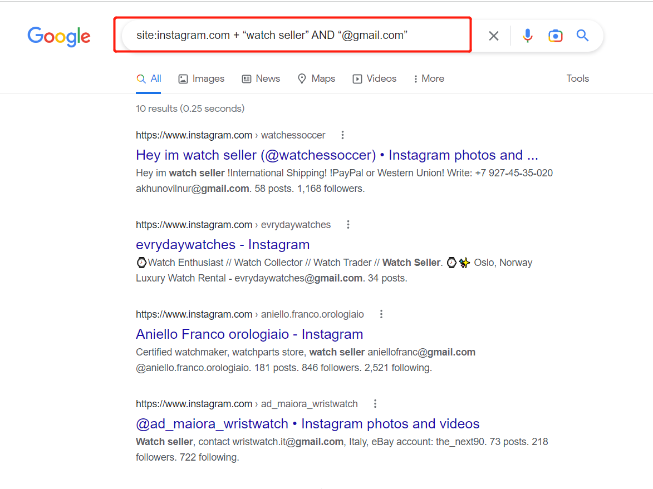Click the instagram.com › ad_maiora_wristwatch URL

coord(247,404)
